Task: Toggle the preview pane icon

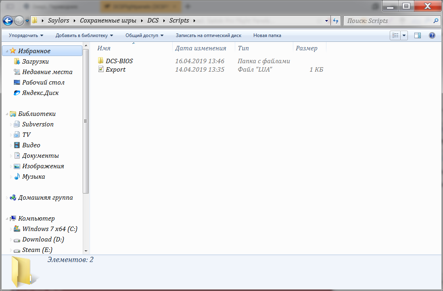Action: [417, 35]
